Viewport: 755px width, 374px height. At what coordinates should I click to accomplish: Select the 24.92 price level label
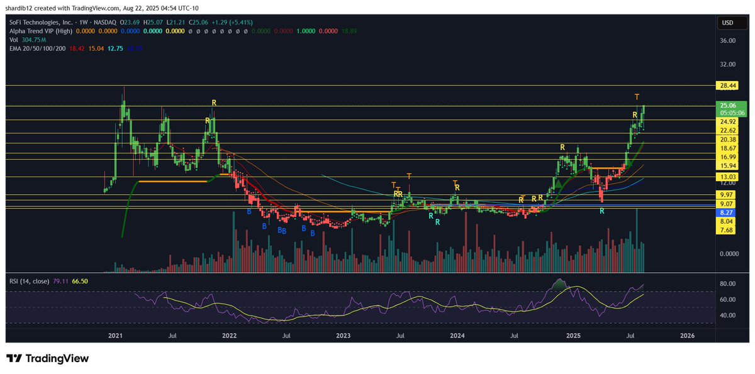coord(728,121)
